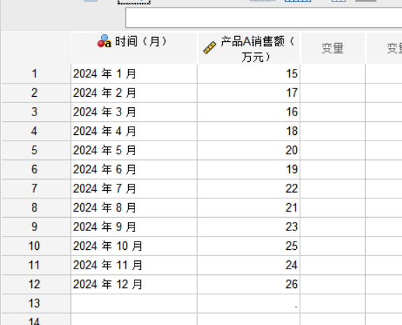Image resolution: width=402 pixels, height=325 pixels.
Task: Select row header 2
Action: click(36, 93)
